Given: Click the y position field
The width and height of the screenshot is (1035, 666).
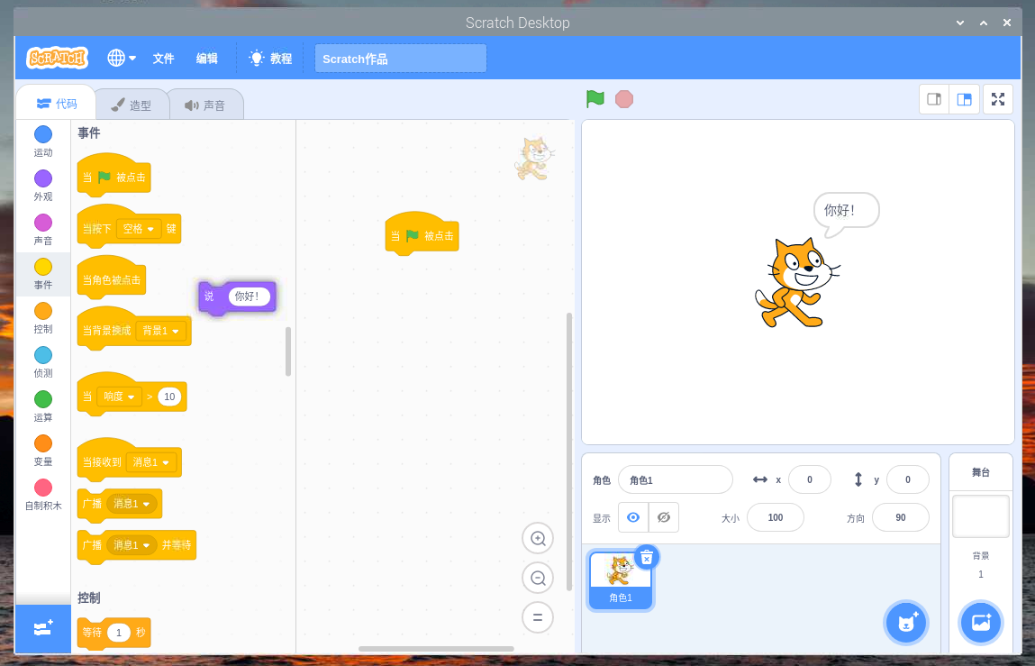Looking at the screenshot, I should [908, 479].
